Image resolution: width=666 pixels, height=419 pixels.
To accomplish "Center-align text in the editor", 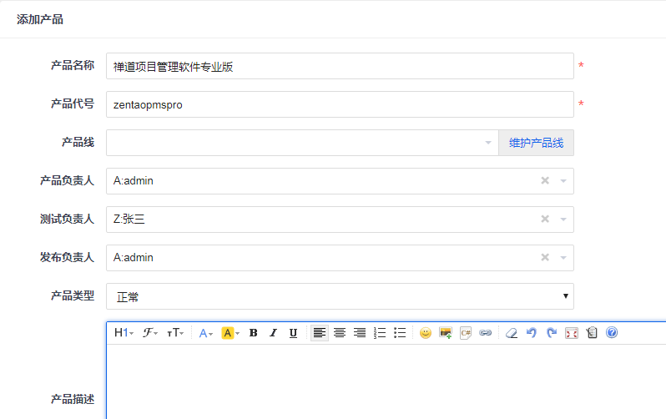I will point(340,333).
